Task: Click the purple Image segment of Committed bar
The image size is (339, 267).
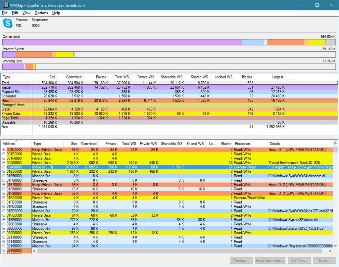Action: [x=122, y=42]
